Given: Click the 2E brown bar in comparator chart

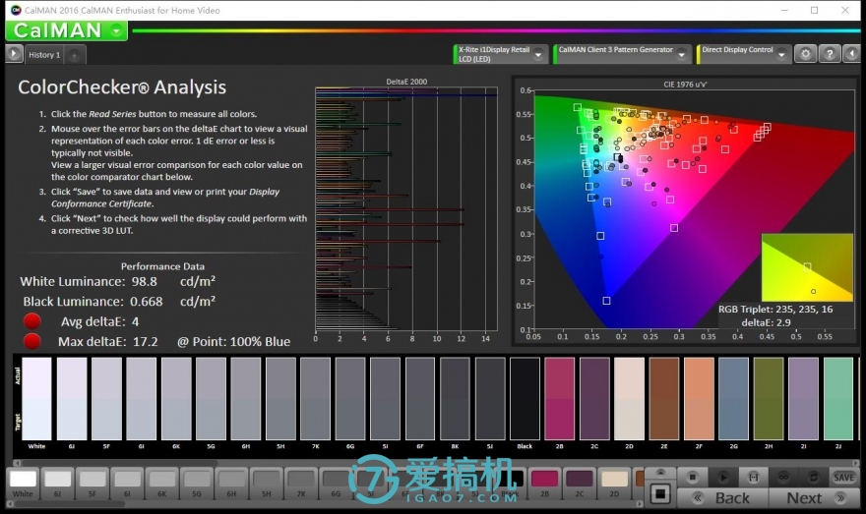Looking at the screenshot, I should pyautogui.click(x=664, y=399).
